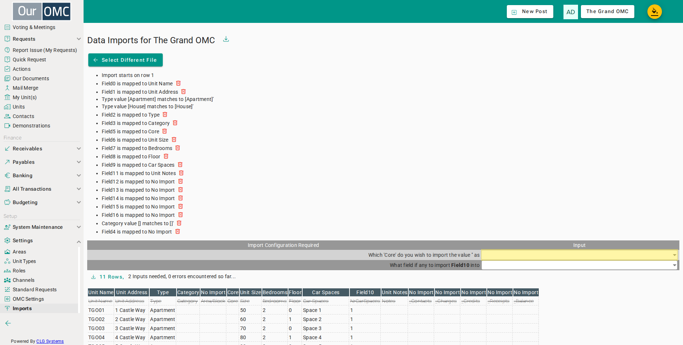Open the 'Core' value import dropdown

click(x=579, y=255)
